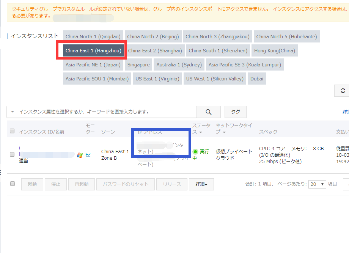This screenshot has width=349, height=253.
Task: Switch to China South 1 (Shenzhen) region
Action: 218,51
